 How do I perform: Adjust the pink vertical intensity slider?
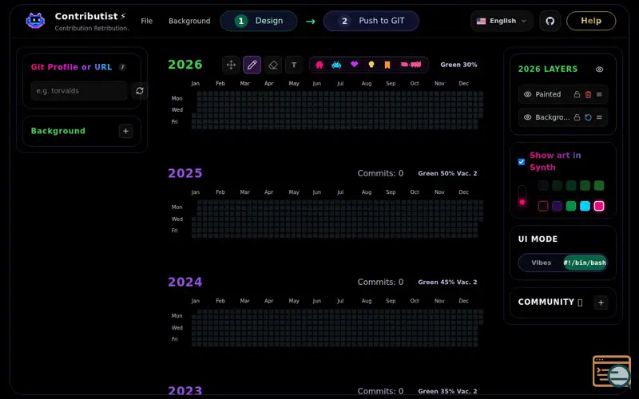(x=522, y=197)
